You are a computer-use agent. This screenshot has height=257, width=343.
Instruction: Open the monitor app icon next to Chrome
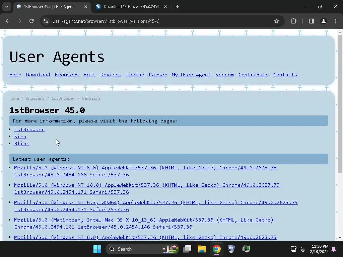click(231, 249)
